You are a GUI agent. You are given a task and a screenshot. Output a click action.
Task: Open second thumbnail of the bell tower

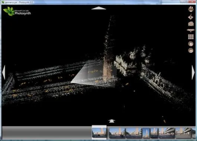[117, 133]
